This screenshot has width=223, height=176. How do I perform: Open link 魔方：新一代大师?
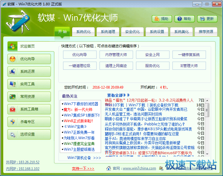click(x=78, y=110)
